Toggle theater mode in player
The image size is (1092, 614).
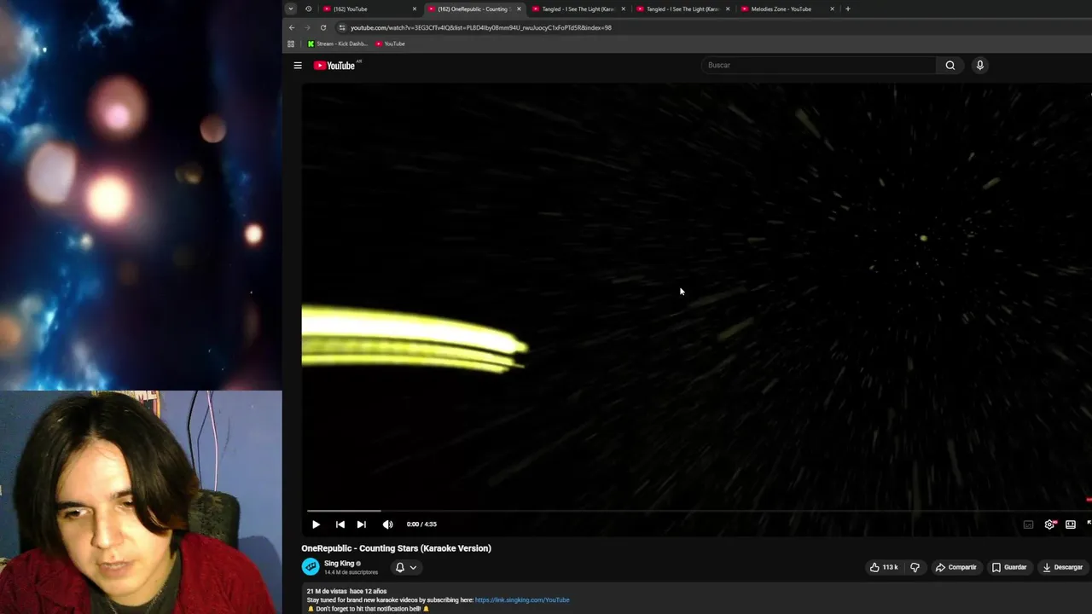(x=1071, y=524)
